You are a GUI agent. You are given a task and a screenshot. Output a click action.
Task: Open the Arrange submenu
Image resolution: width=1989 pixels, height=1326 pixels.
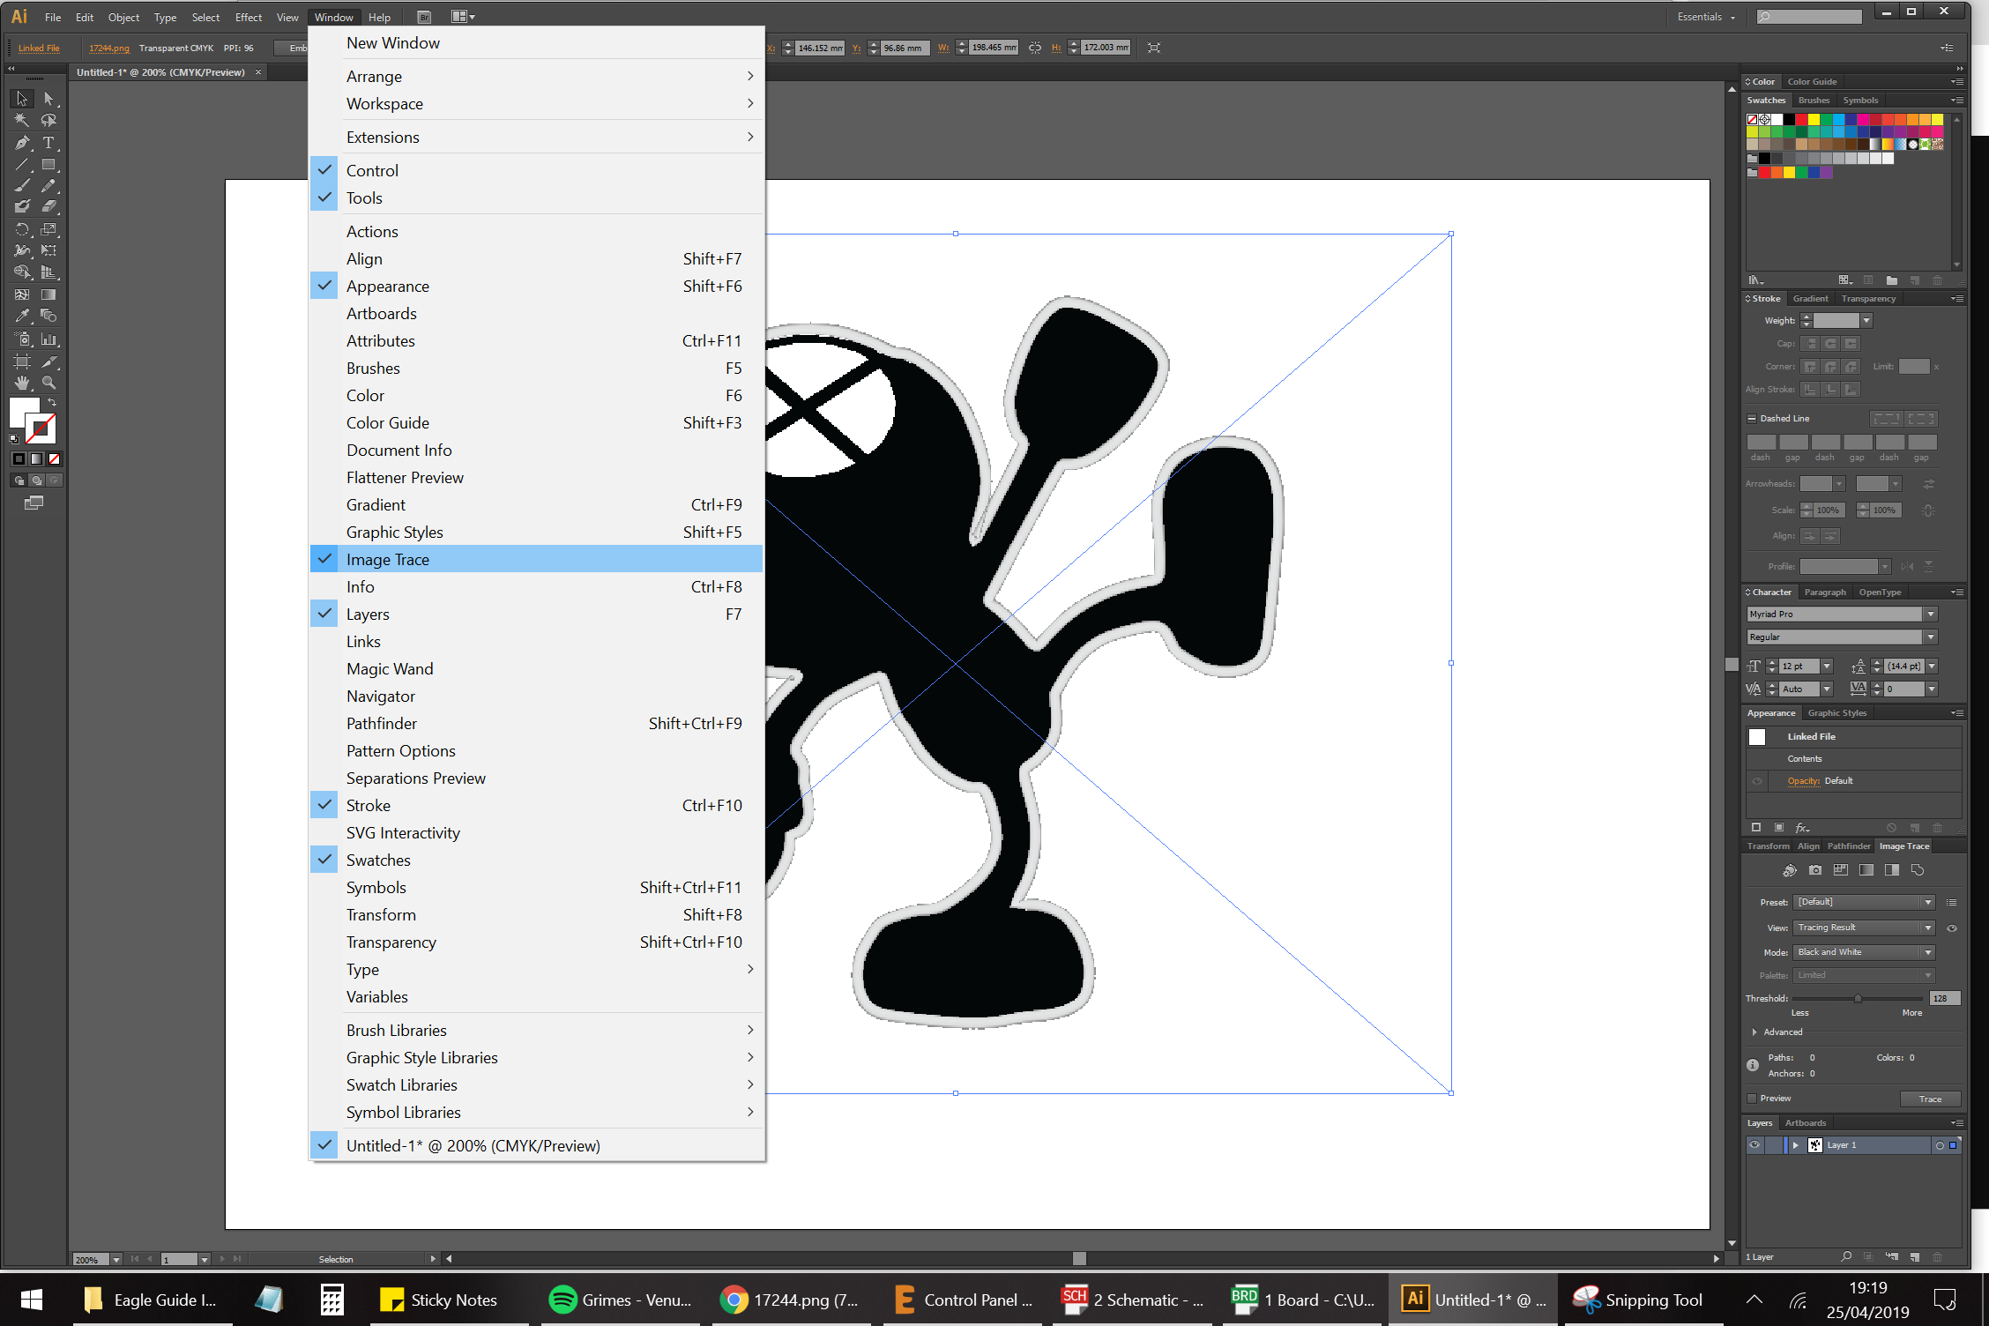(536, 77)
